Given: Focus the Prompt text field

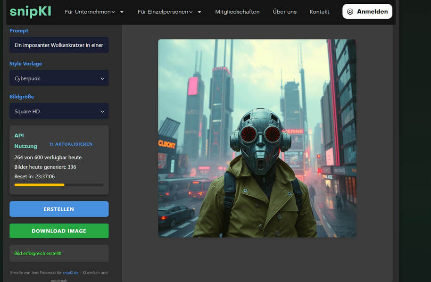Looking at the screenshot, I should coord(59,45).
